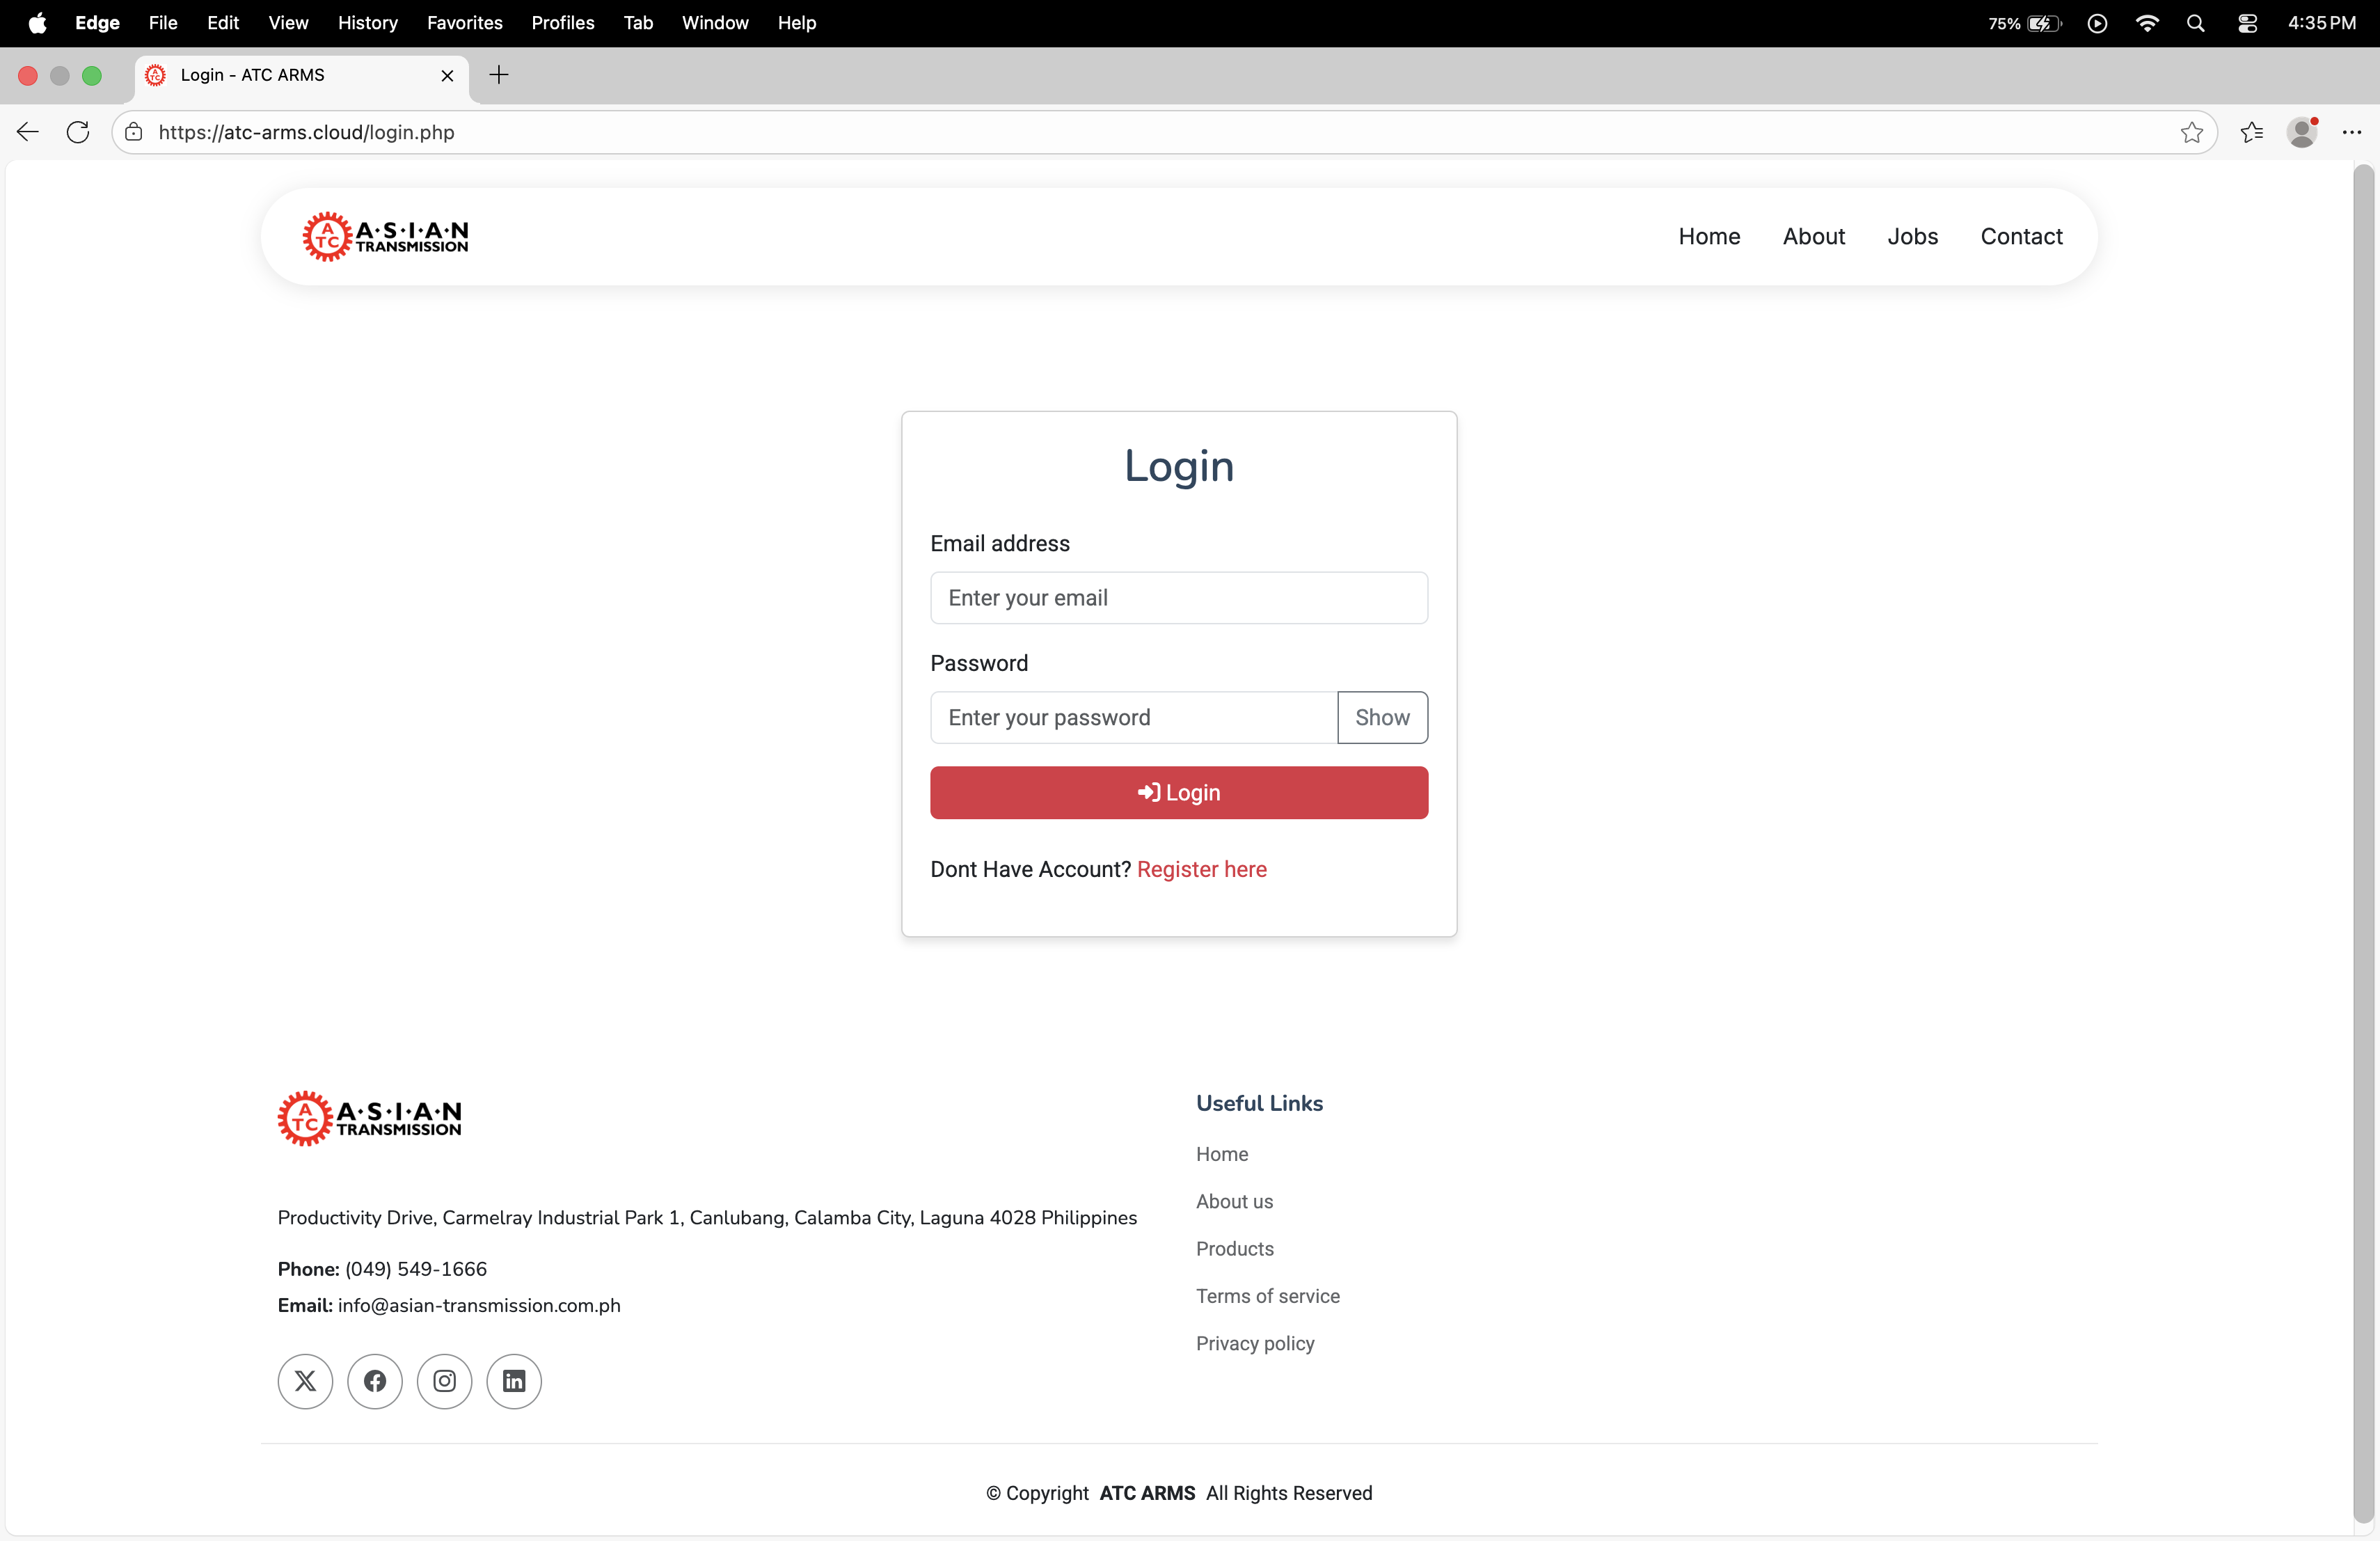Click inside the email address field
This screenshot has height=1541, width=2380.
1178,598
